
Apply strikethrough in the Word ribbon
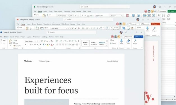click(35, 45)
